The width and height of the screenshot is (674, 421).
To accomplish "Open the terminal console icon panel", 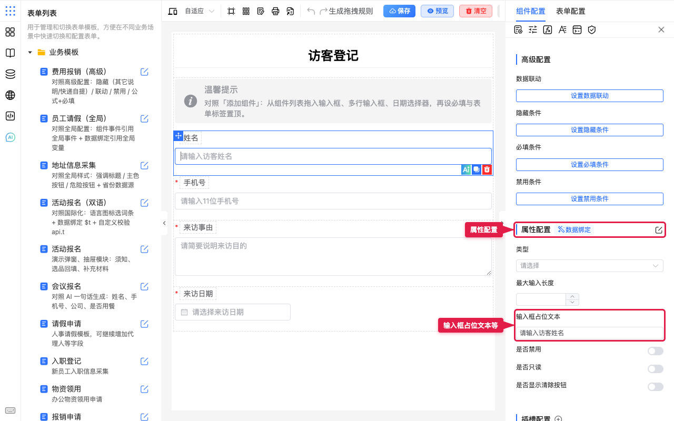I will 577,29.
